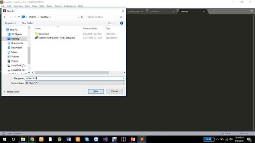Screen dimensions: 255x143
Task: Click the horizontal scrollbar in file list
Action: (72, 72)
